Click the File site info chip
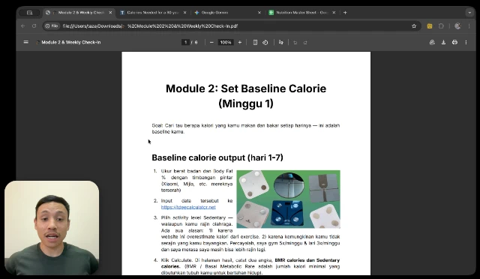The width and height of the screenshot is (480, 279). pyautogui.click(x=52, y=26)
